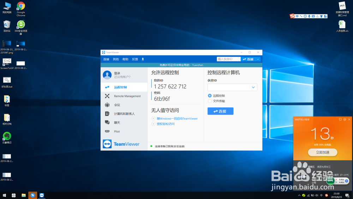The width and height of the screenshot is (353, 199).
Task: Open the 远程控制 sidebar section
Action: click(124, 87)
